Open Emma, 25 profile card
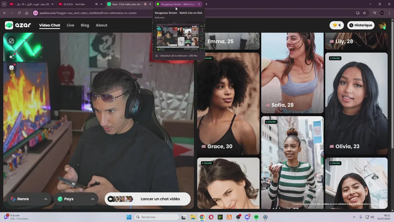Viewport: 394px width, 222px height. [x=228, y=41]
